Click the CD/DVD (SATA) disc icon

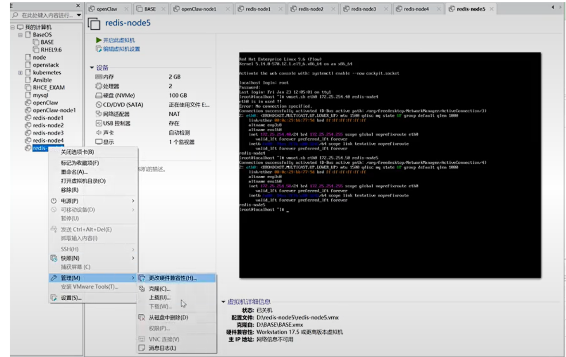tap(99, 104)
